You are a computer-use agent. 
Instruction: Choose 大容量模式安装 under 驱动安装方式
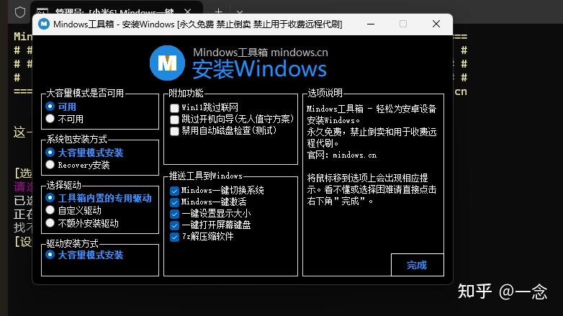point(84,255)
